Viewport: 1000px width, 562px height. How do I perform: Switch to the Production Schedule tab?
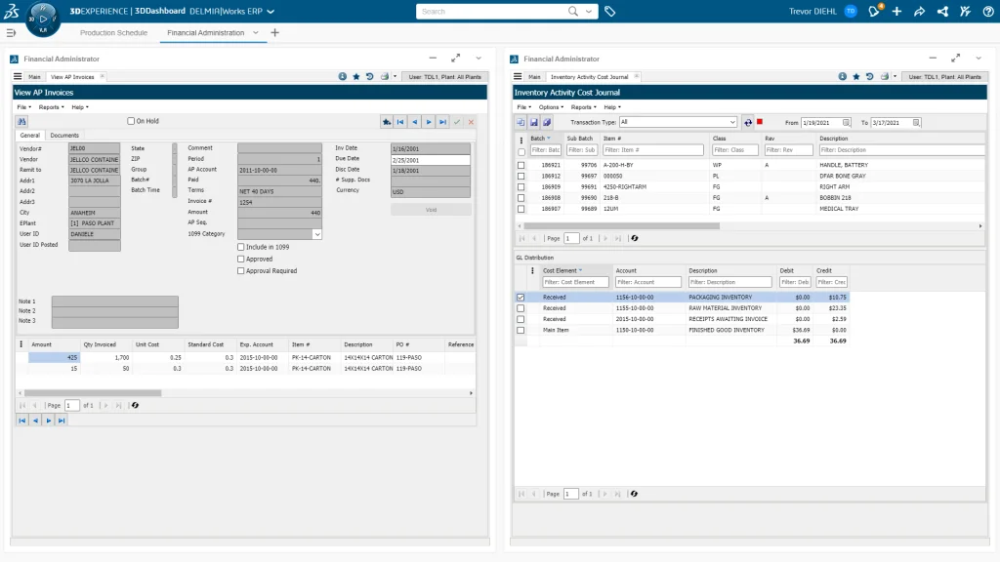coord(113,32)
